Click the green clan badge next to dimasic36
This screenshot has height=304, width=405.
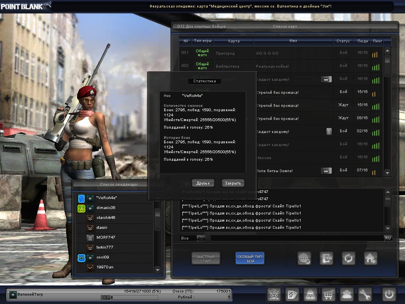[81, 208]
